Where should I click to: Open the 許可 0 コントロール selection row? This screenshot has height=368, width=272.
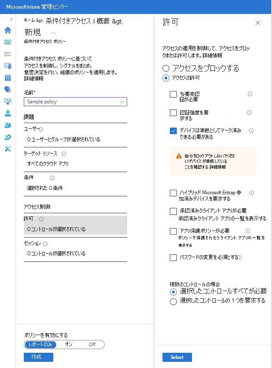click(75, 225)
